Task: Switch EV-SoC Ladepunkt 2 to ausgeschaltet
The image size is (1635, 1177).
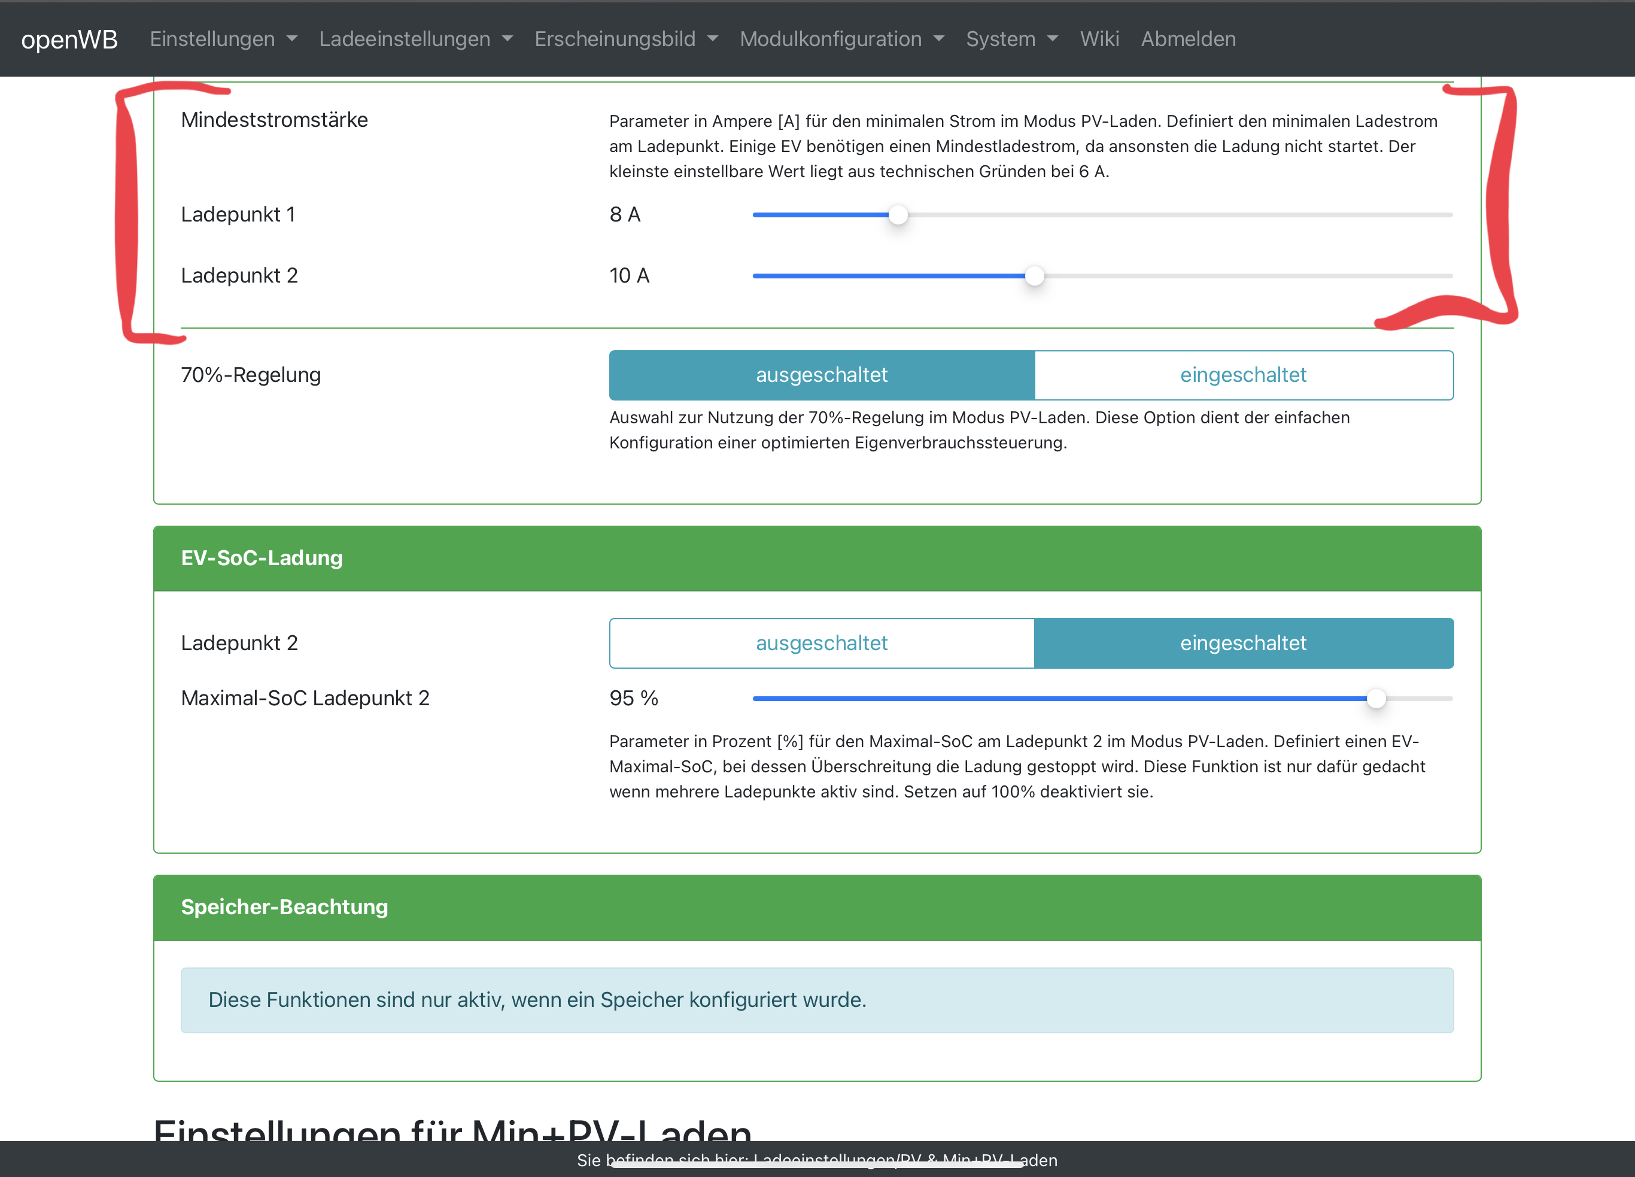Action: pyautogui.click(x=822, y=644)
